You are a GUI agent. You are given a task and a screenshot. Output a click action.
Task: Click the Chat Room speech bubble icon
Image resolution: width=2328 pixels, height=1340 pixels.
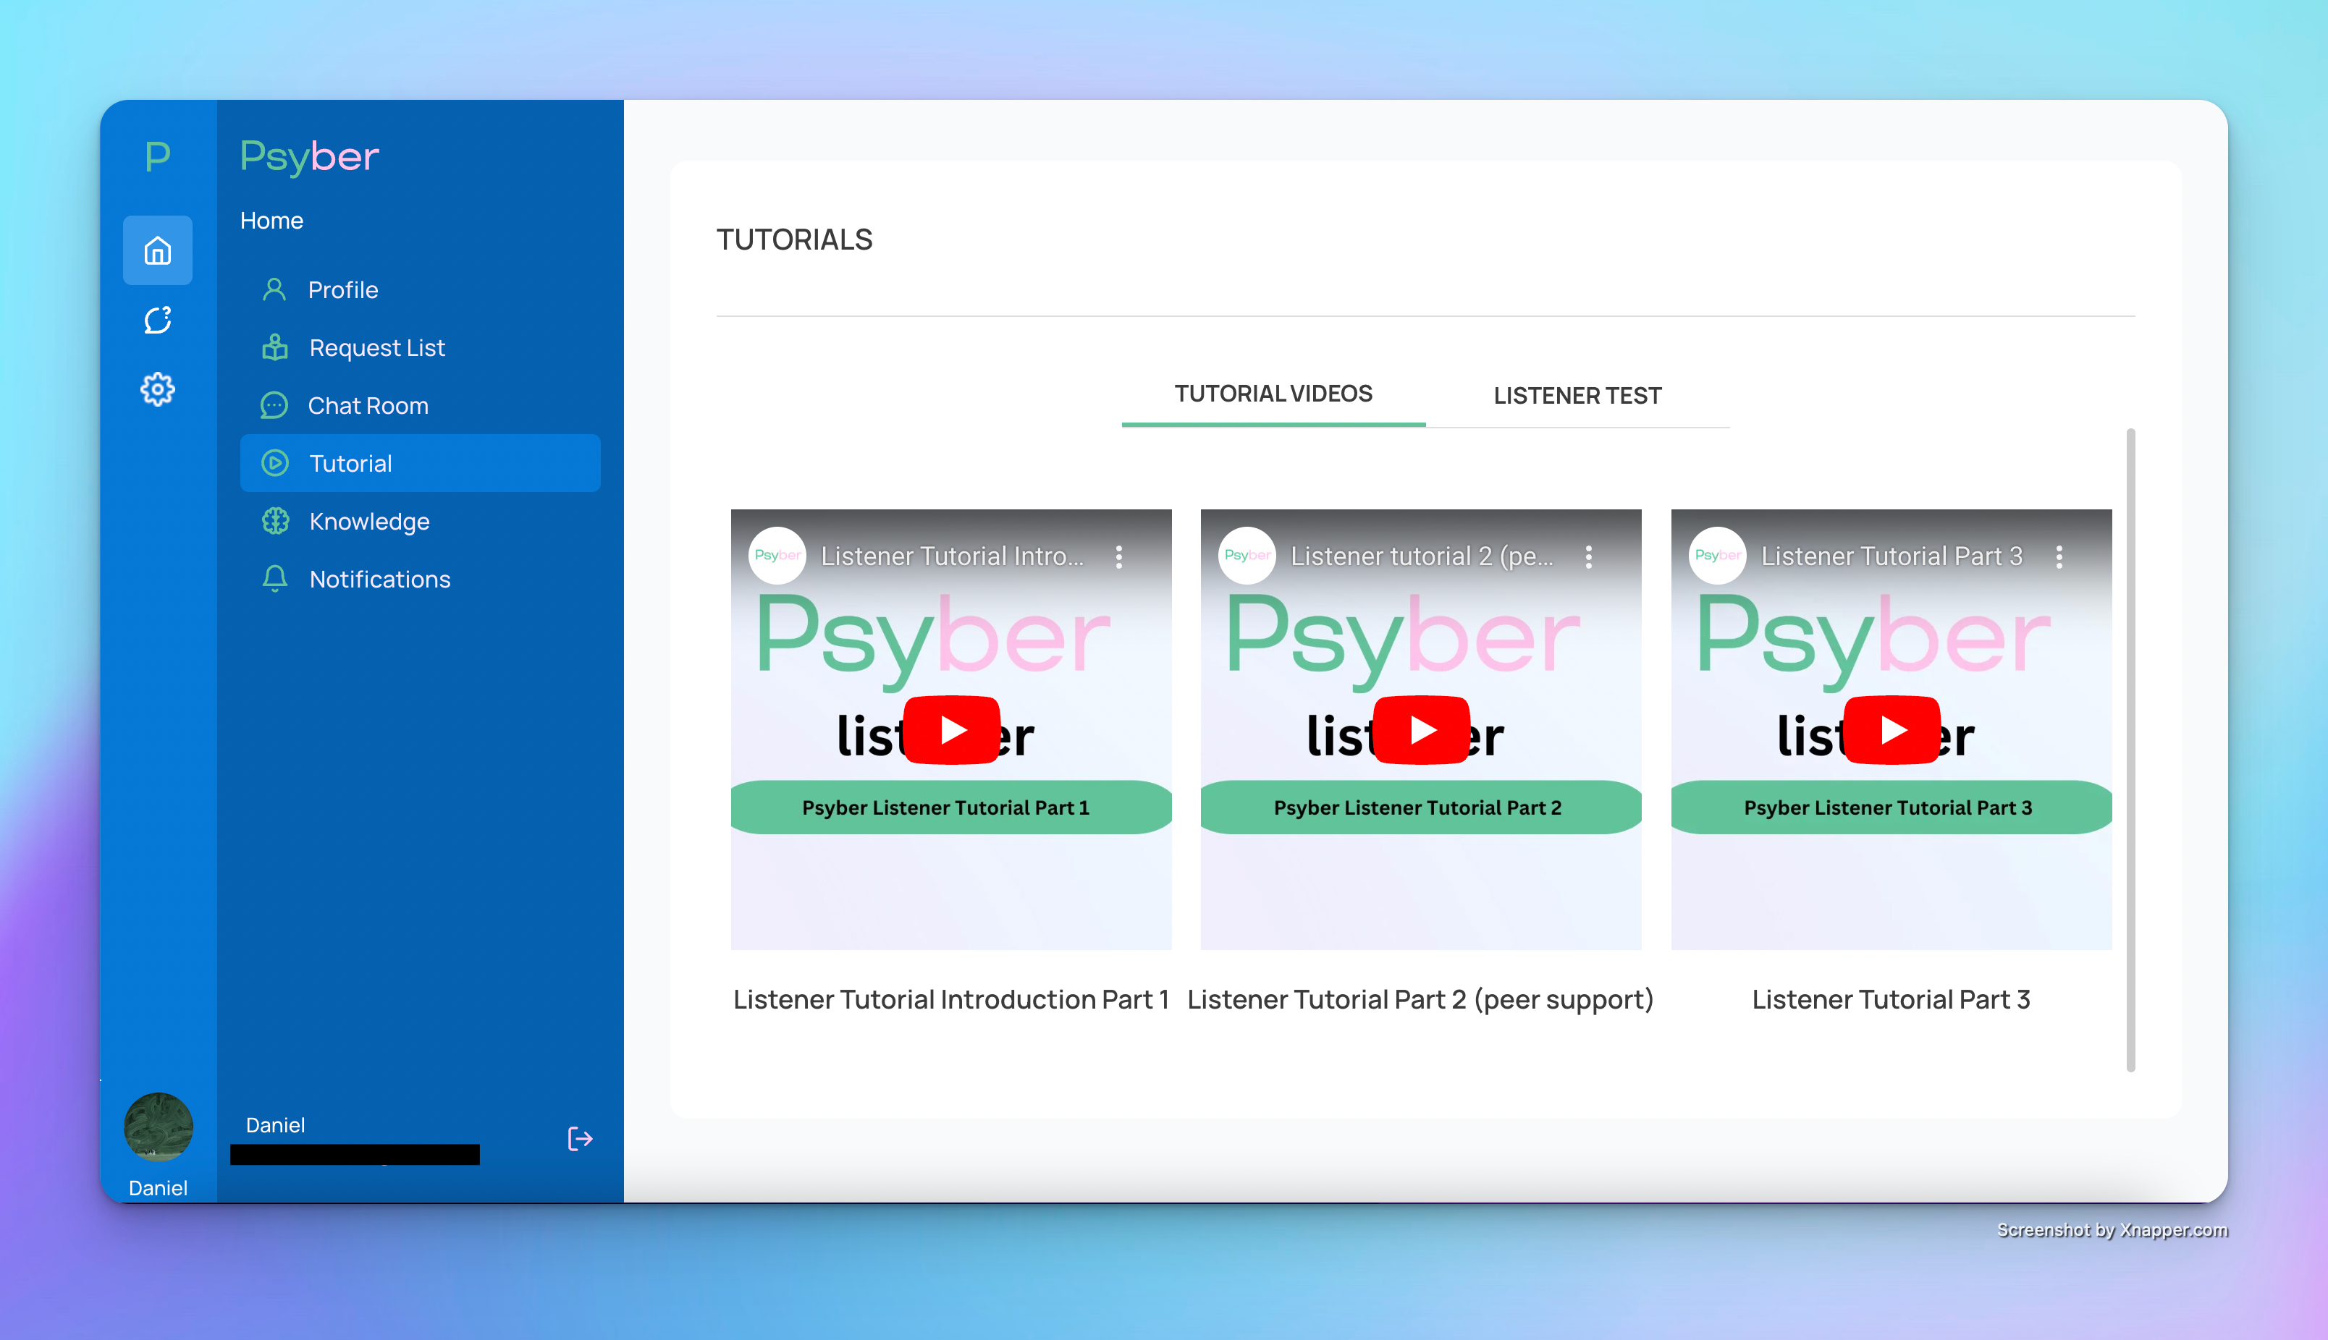coord(274,406)
